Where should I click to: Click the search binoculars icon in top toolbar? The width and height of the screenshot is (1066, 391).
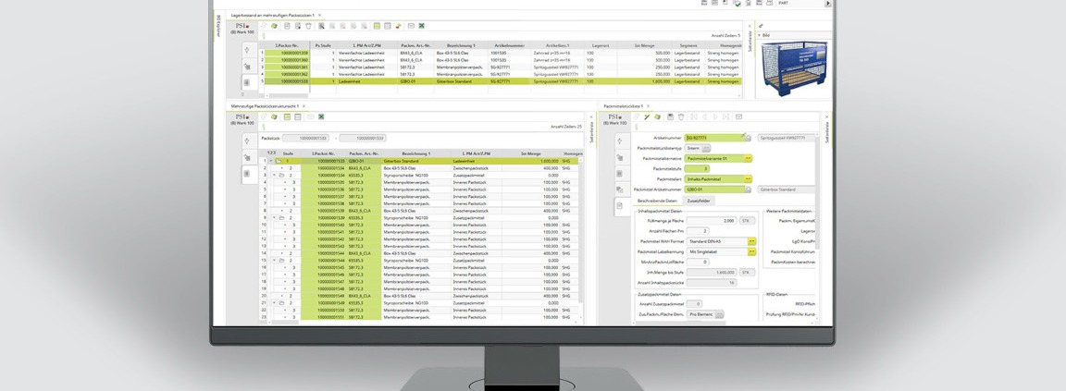321,26
